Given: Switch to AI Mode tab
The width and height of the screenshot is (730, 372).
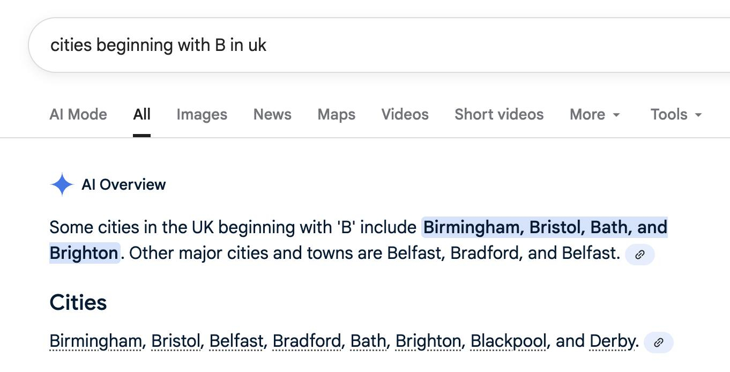Looking at the screenshot, I should (78, 114).
